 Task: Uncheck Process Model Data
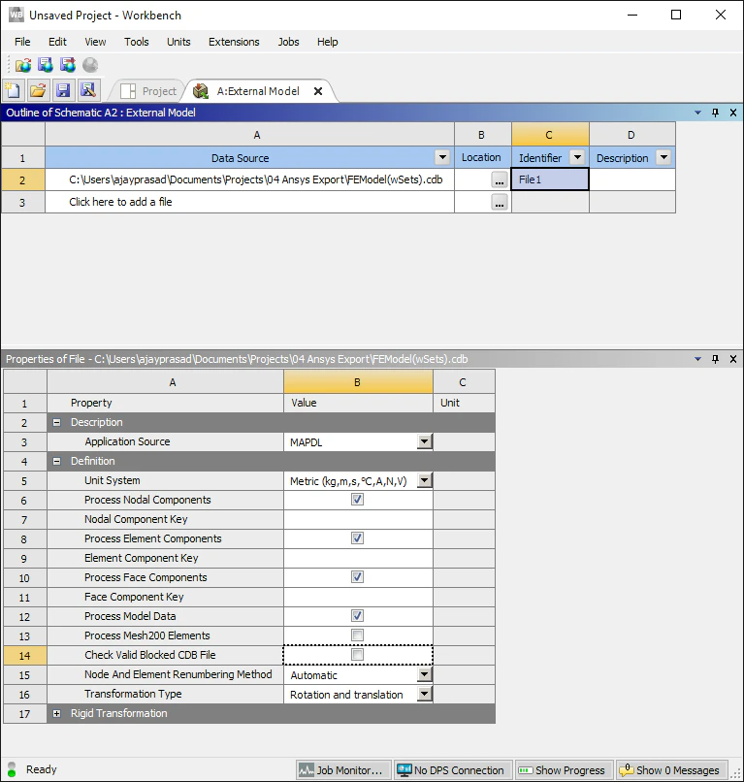click(x=357, y=616)
